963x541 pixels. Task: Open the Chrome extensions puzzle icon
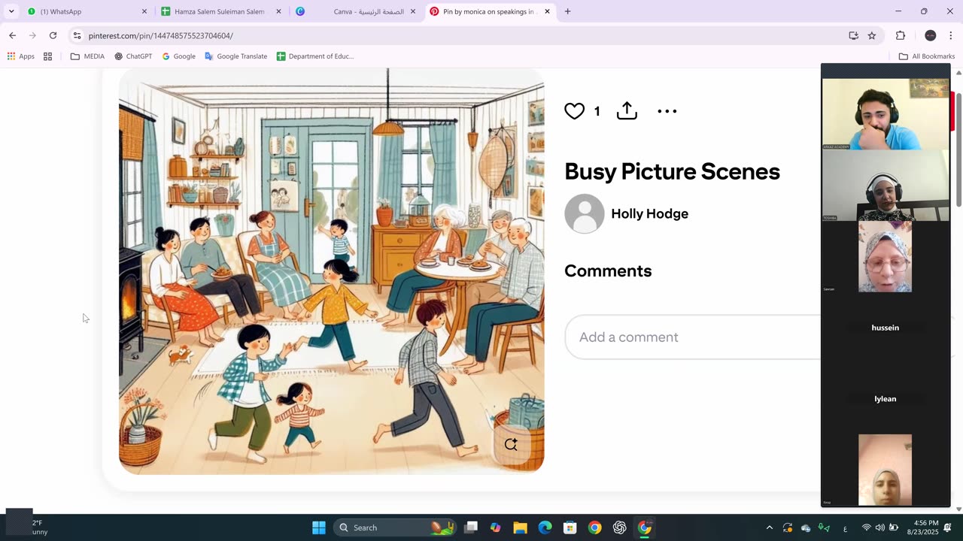tap(901, 35)
